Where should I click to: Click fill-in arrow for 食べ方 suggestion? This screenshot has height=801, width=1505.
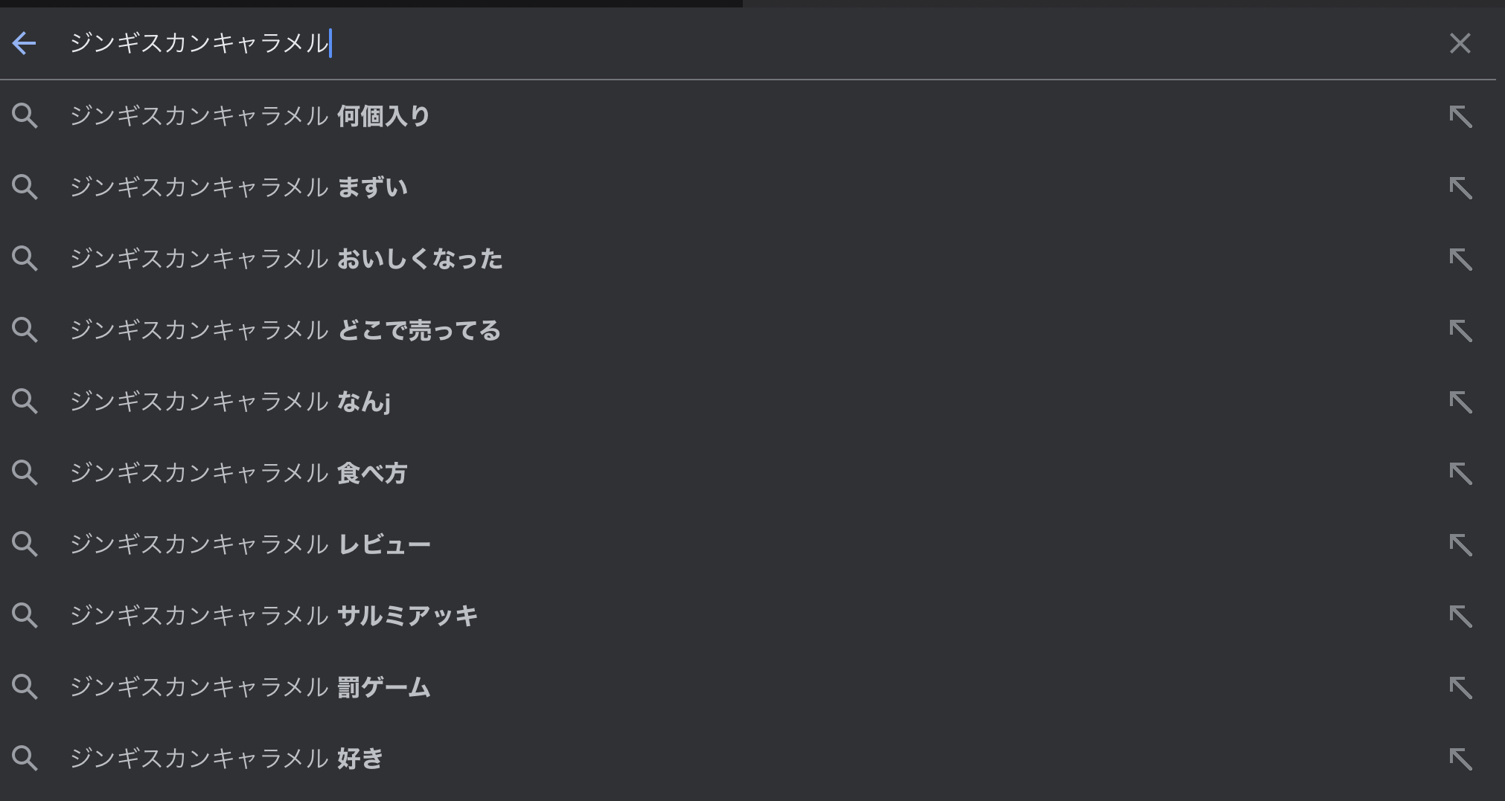tap(1460, 473)
